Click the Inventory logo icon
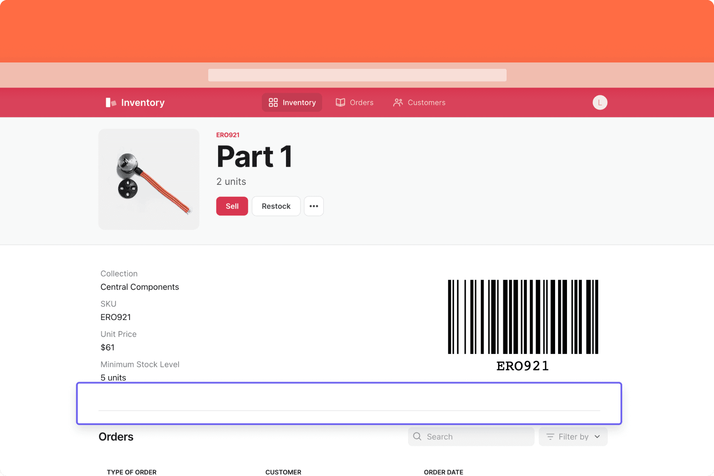Image resolution: width=714 pixels, height=476 pixels. click(x=111, y=102)
